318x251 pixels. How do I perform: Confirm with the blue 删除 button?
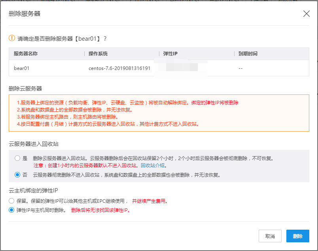(x=297, y=236)
